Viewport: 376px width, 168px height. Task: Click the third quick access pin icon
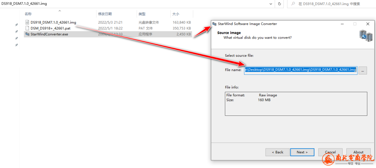coord(17,38)
